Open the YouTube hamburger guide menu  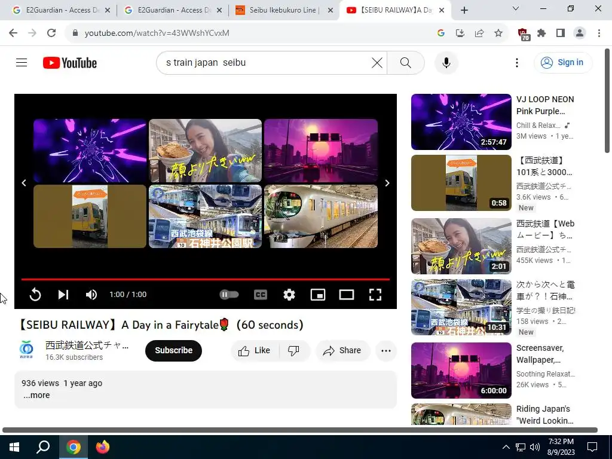[x=22, y=62]
